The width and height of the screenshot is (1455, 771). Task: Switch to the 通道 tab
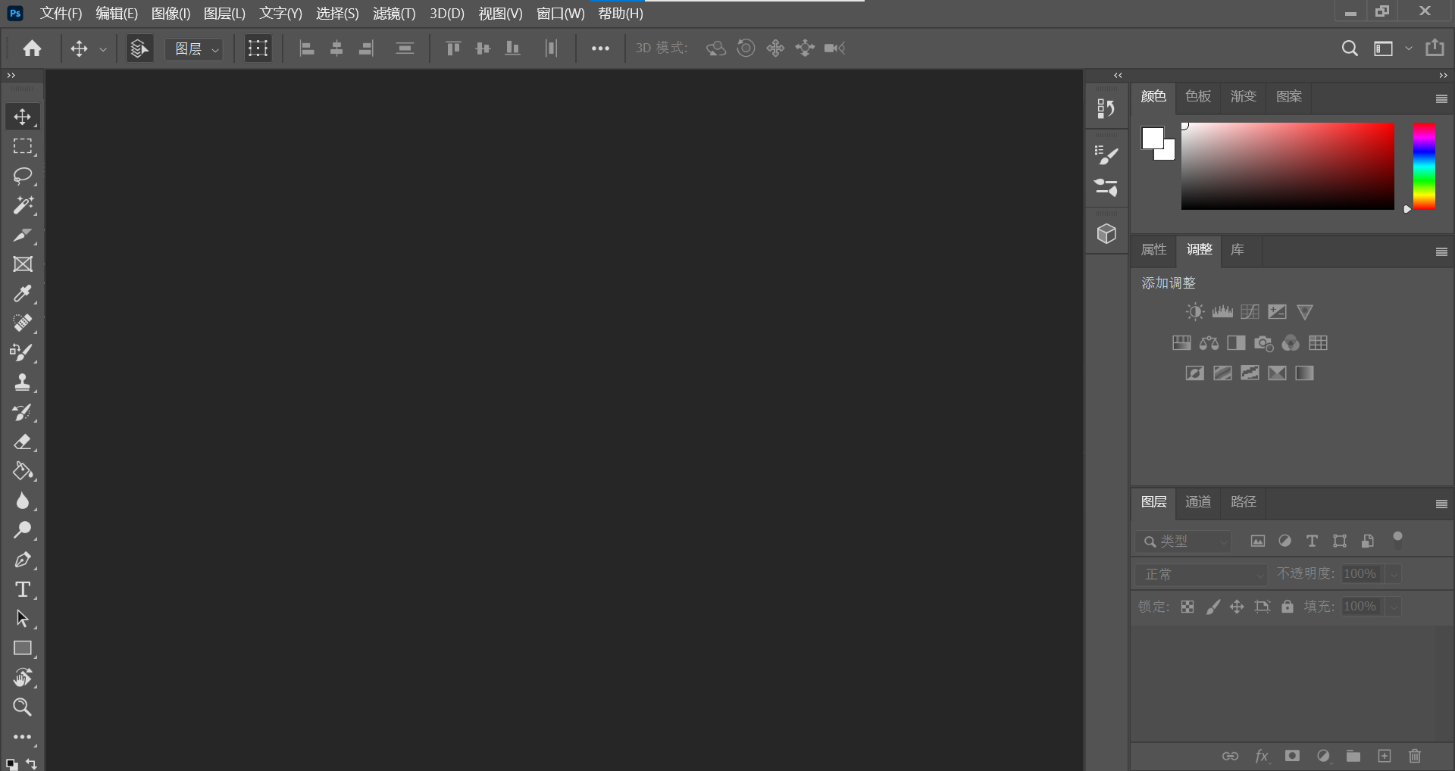coord(1198,502)
